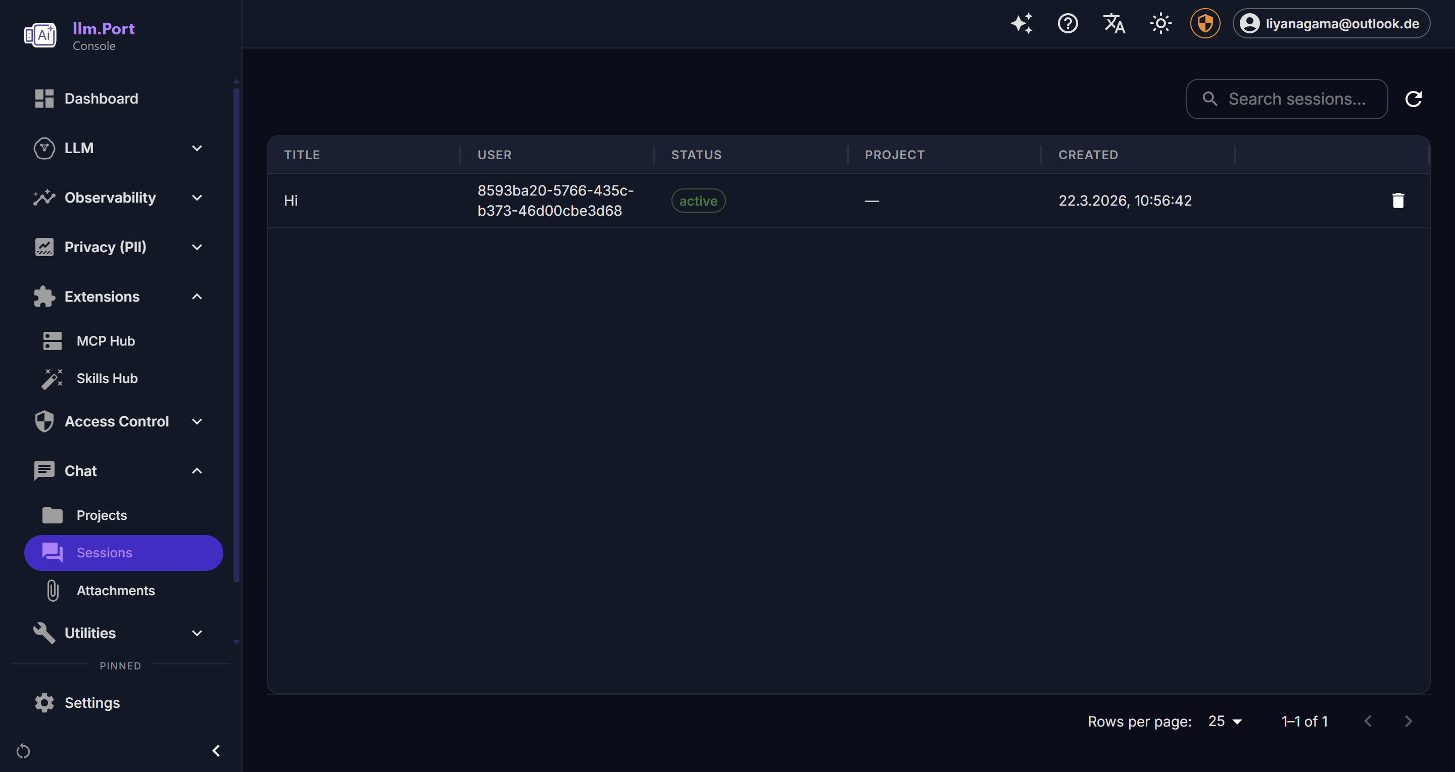Click the active status badge
The width and height of the screenshot is (1455, 772).
[698, 201]
